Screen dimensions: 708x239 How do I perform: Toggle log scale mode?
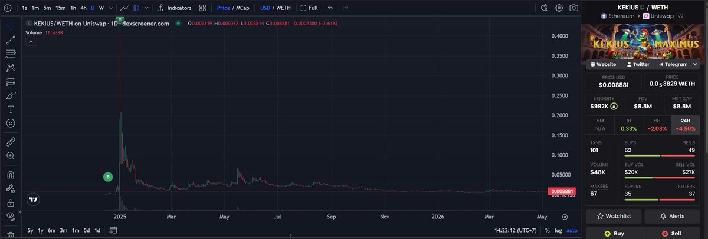pyautogui.click(x=558, y=230)
